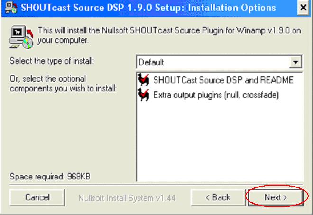Image resolution: width=313 pixels, height=215 pixels.
Task: Select the SHOUTCast Source DSP and README entry
Action: point(223,80)
